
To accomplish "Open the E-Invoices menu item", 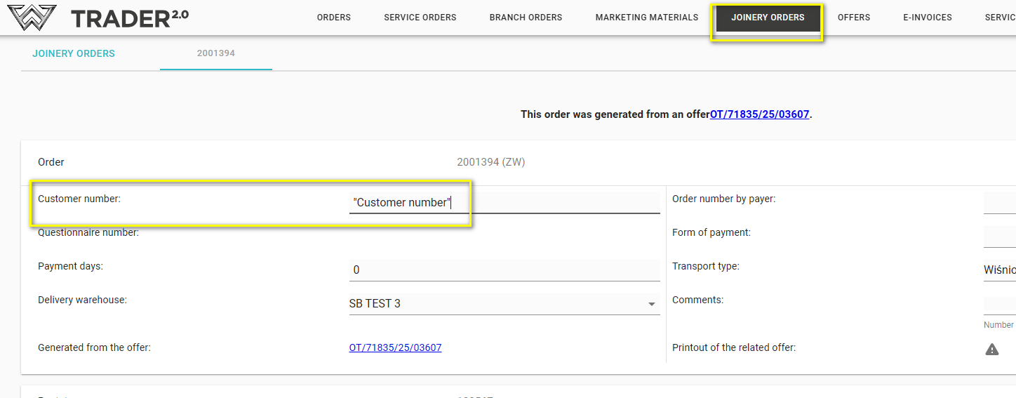I will click(927, 18).
